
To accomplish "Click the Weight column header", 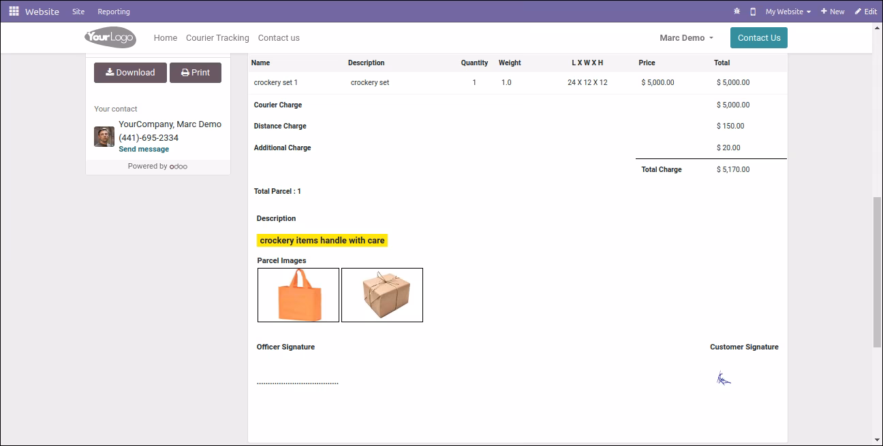I will [510, 63].
